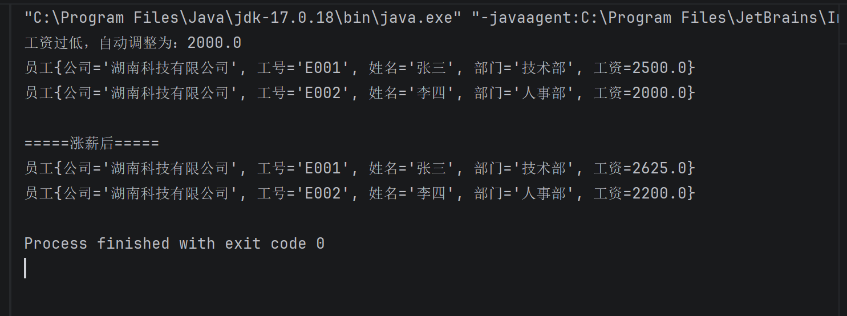847x316 pixels.
Task: Click the text caret on the last console line
Action: pyautogui.click(x=25, y=268)
